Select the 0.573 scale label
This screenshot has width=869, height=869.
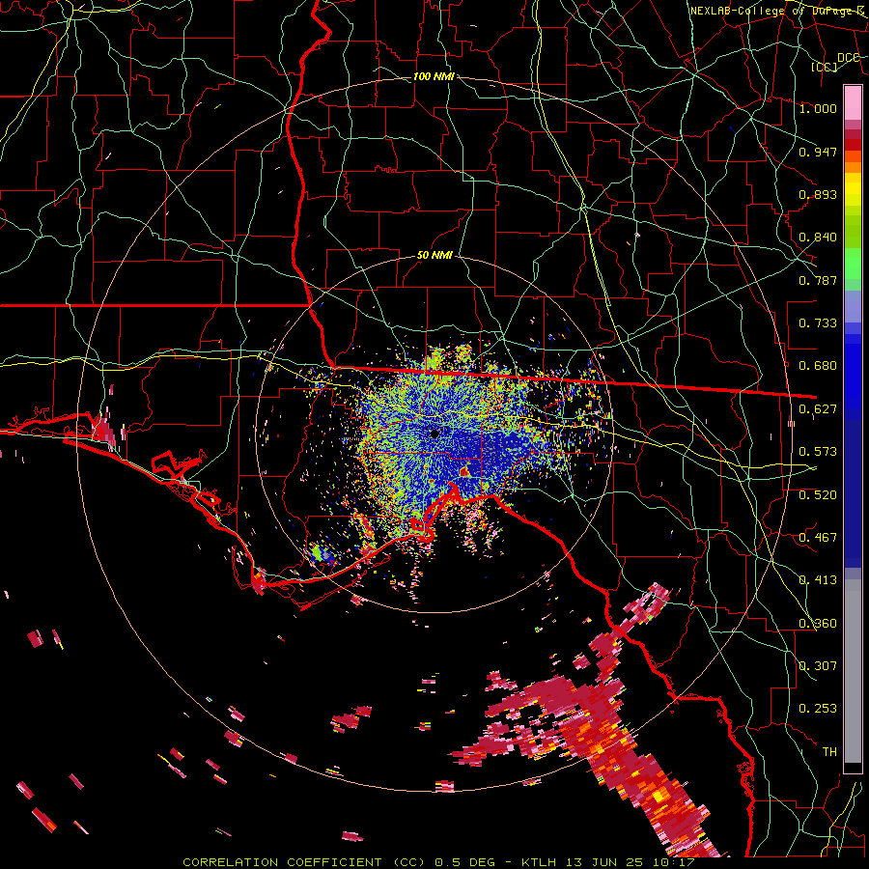818,451
